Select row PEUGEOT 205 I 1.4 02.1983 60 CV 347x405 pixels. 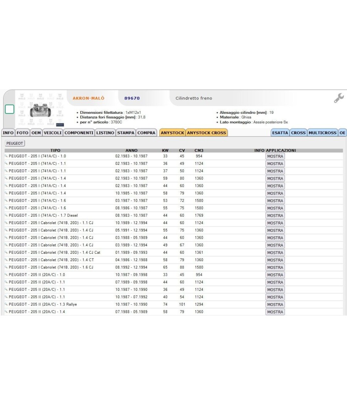173,186
